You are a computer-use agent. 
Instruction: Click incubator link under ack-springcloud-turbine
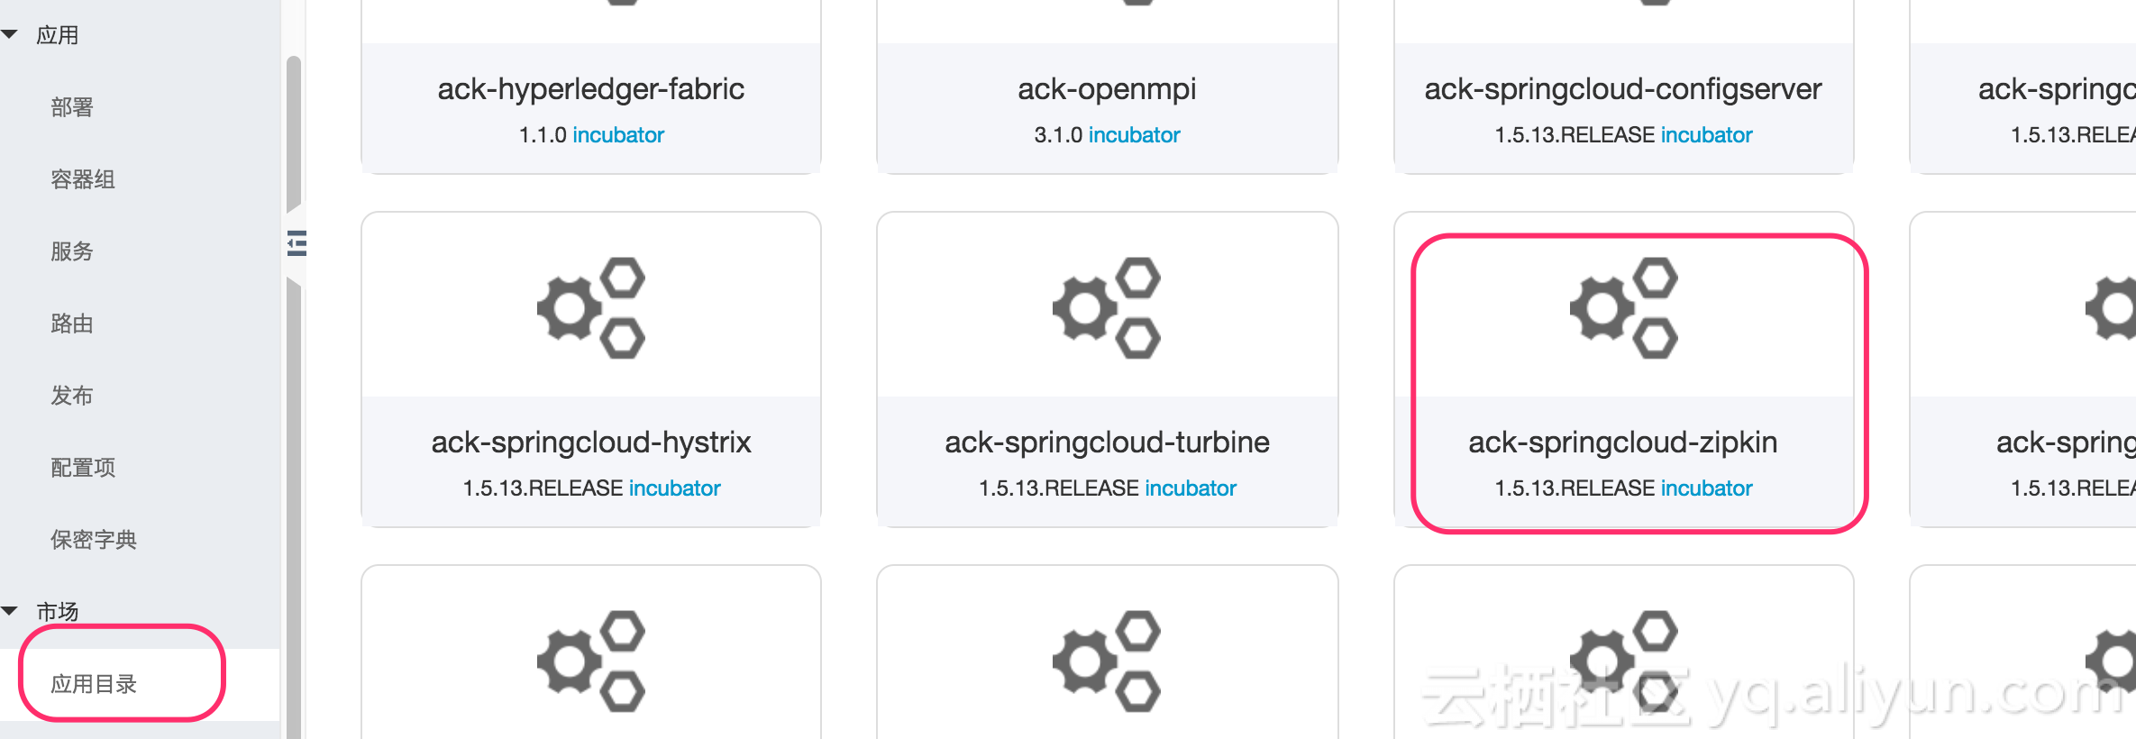pos(1191,488)
